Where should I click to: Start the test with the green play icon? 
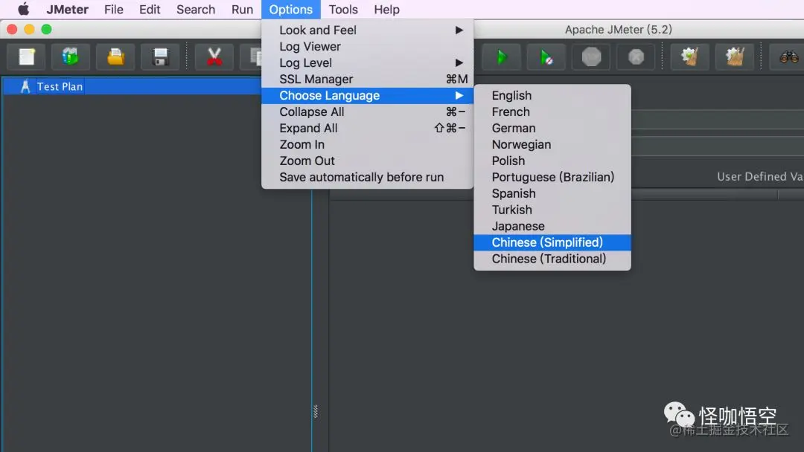[502, 56]
